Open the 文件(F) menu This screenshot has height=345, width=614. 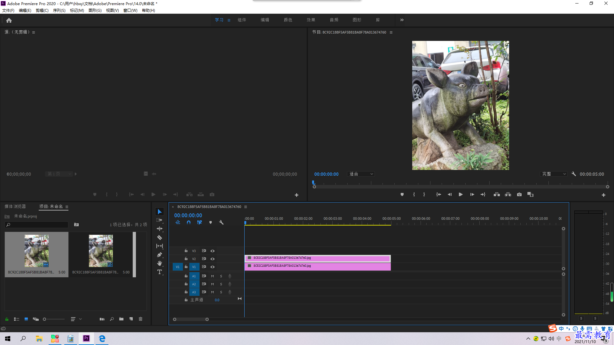(x=8, y=10)
